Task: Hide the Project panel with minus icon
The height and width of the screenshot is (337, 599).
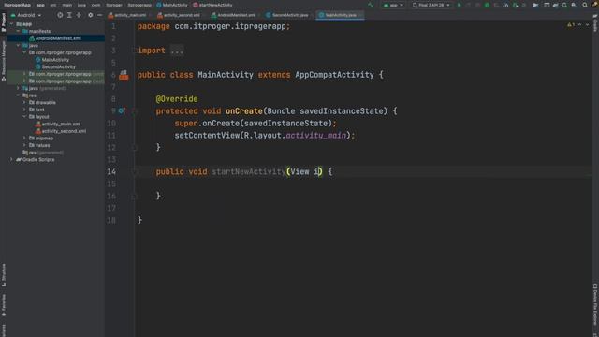Action: pyautogui.click(x=100, y=15)
